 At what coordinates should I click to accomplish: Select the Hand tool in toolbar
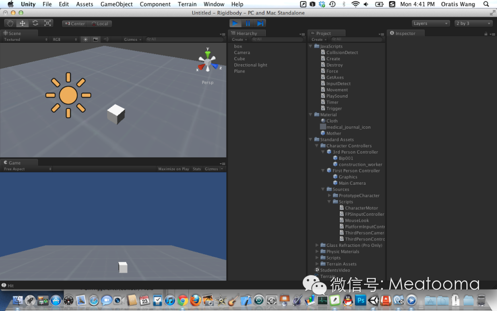[x=10, y=23]
